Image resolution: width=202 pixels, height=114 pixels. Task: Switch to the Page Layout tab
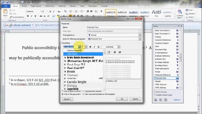(36, 6)
